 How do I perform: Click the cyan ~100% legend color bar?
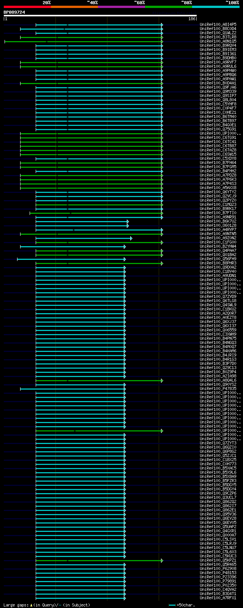[216, 7]
